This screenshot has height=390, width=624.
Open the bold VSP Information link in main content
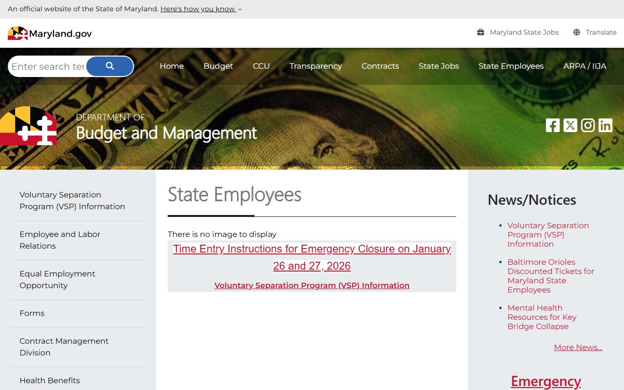312,285
